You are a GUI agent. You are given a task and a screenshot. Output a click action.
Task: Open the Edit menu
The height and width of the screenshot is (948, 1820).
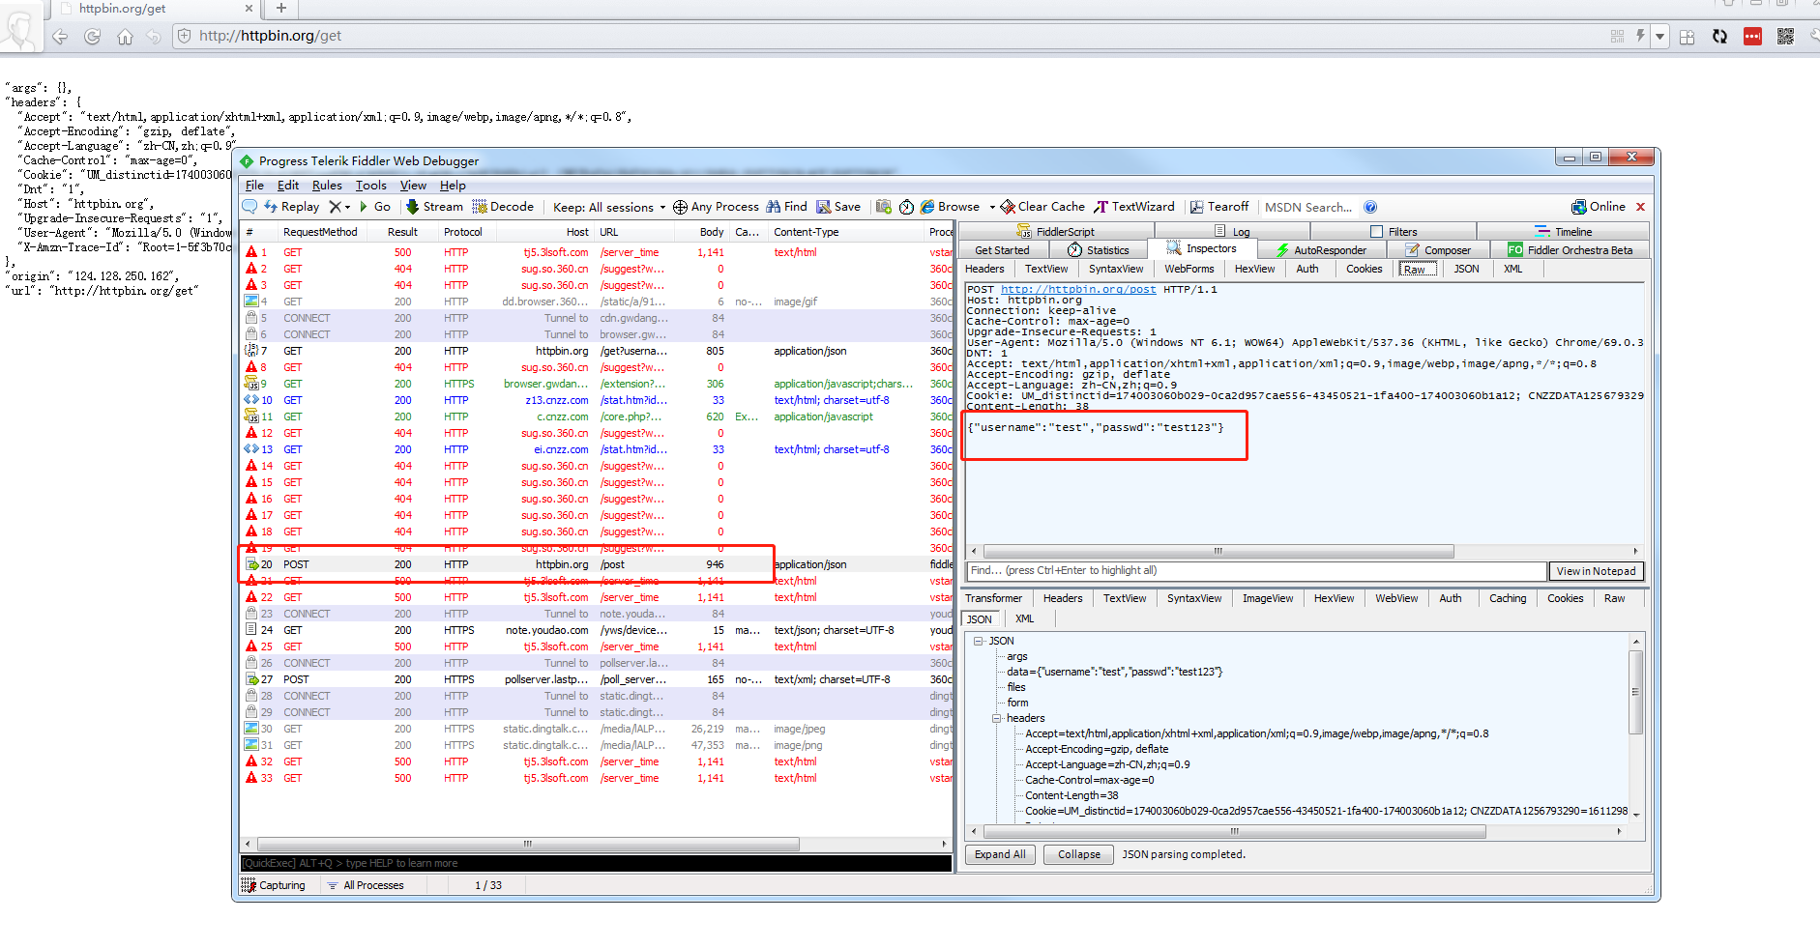[288, 186]
